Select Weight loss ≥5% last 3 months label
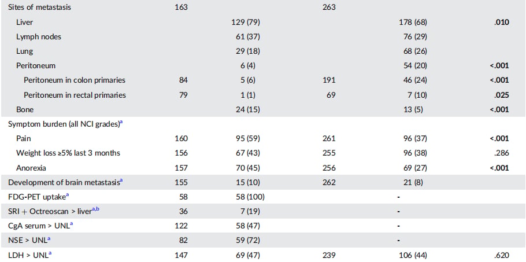Viewport: 526px width, 262px height. (68, 153)
